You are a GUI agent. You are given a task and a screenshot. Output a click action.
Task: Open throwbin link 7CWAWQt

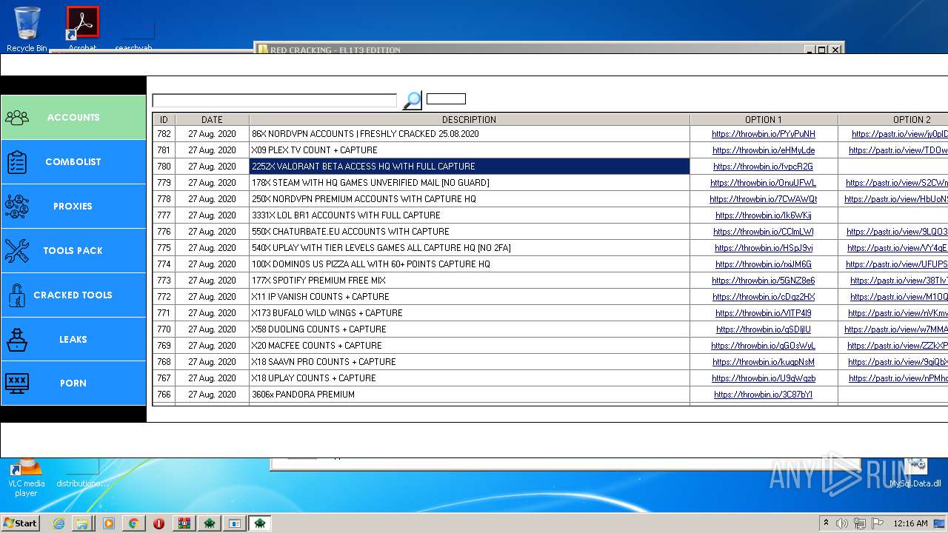coord(764,199)
